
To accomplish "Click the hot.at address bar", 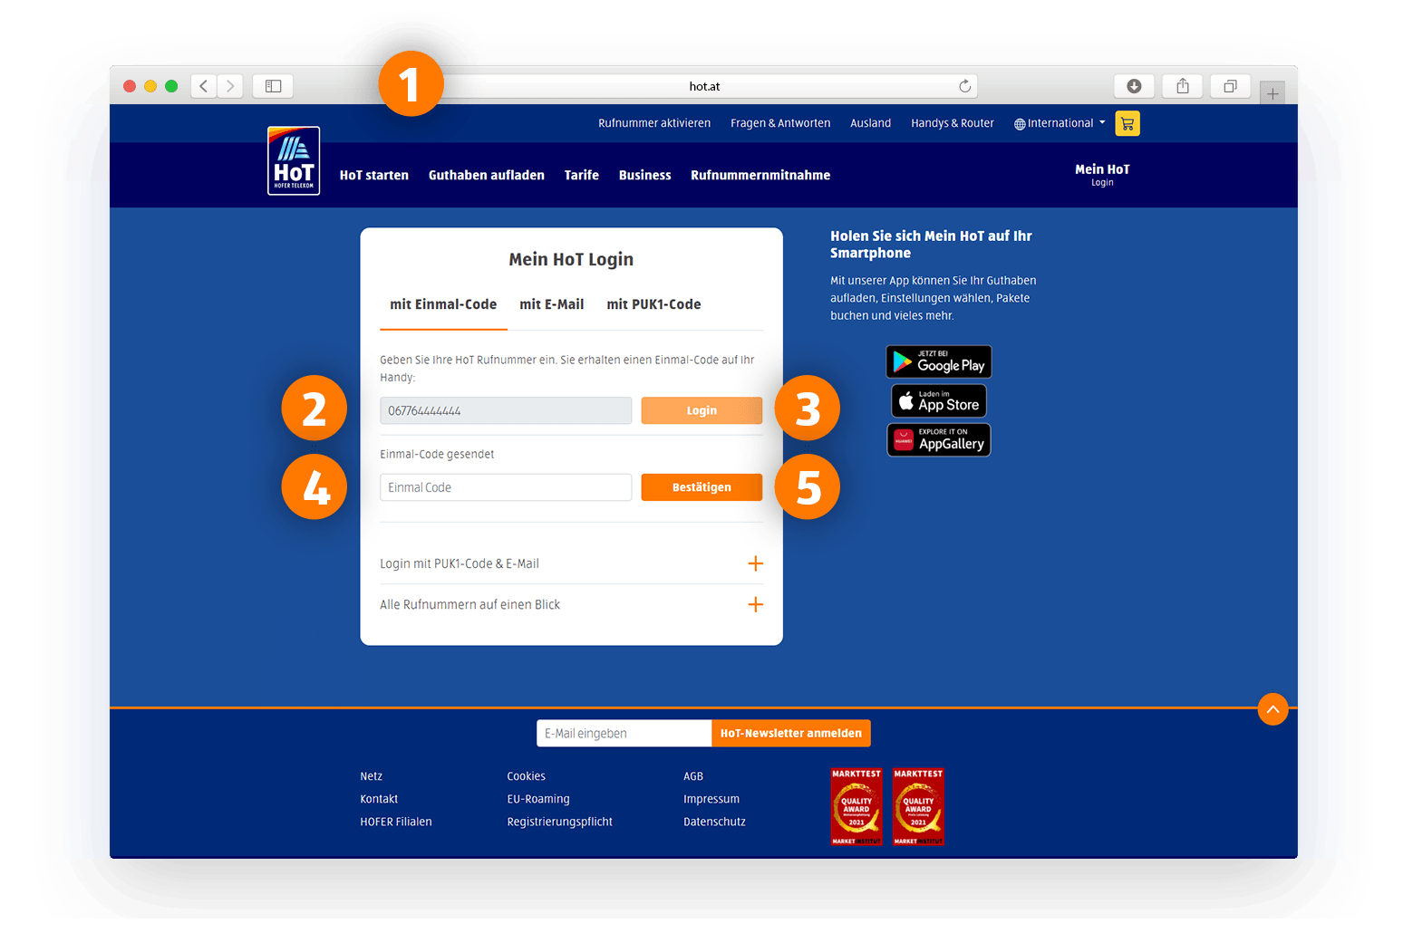I will click(704, 86).
